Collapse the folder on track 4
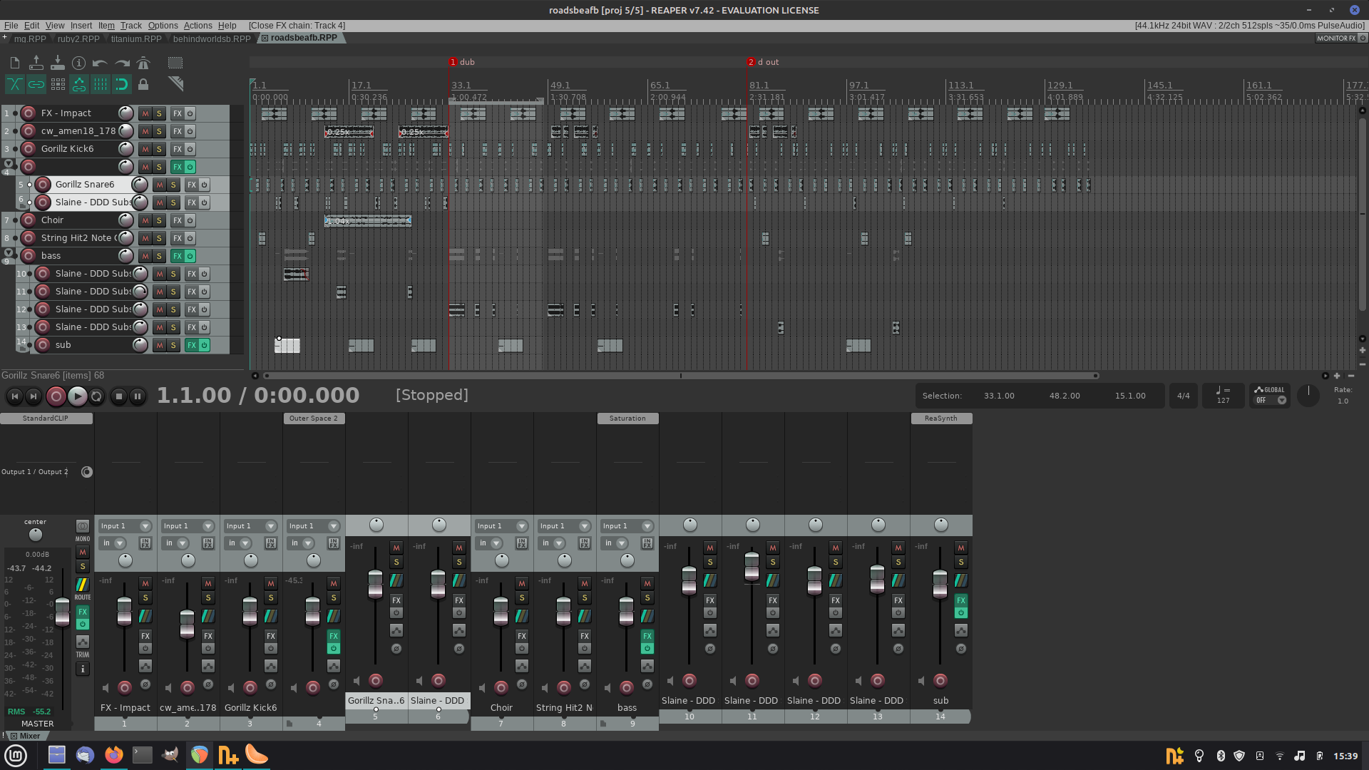The height and width of the screenshot is (770, 1369). click(x=8, y=163)
